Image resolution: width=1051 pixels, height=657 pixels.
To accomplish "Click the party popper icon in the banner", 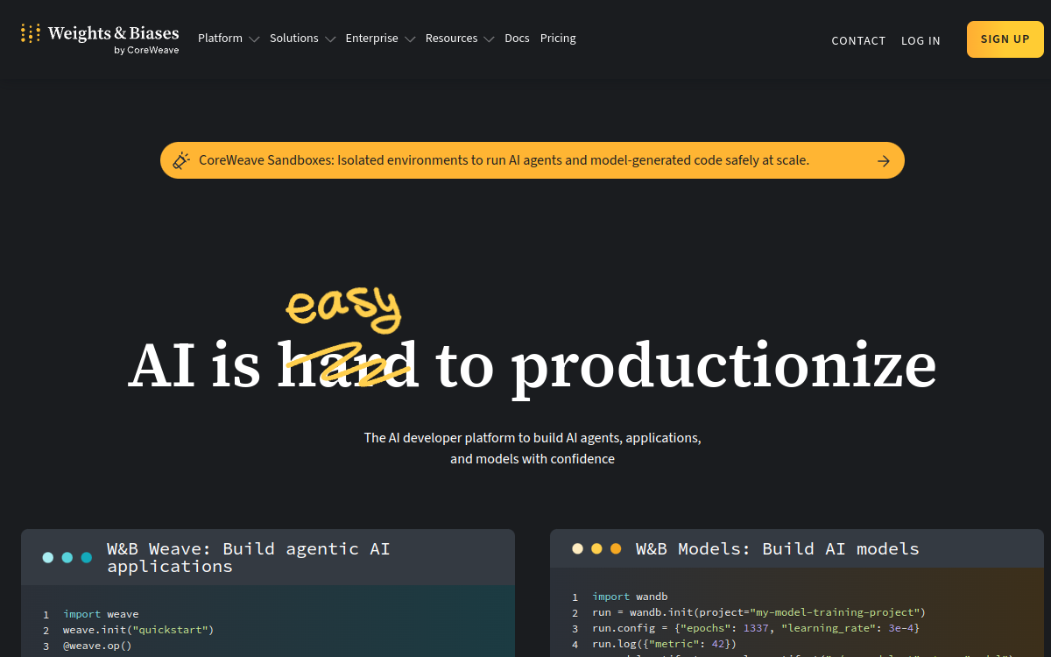I will click(x=181, y=160).
